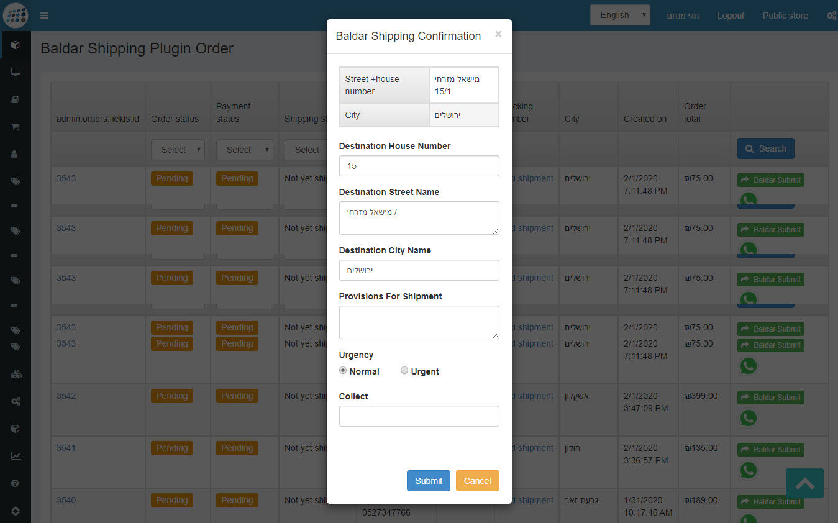Click the scroll-to-top chevron button
The image size is (838, 523).
pos(804,483)
